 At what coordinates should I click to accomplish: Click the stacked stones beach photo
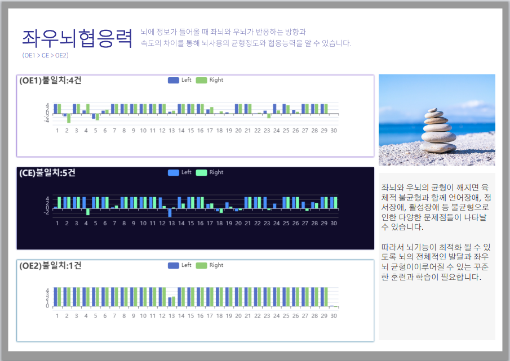(x=437, y=120)
